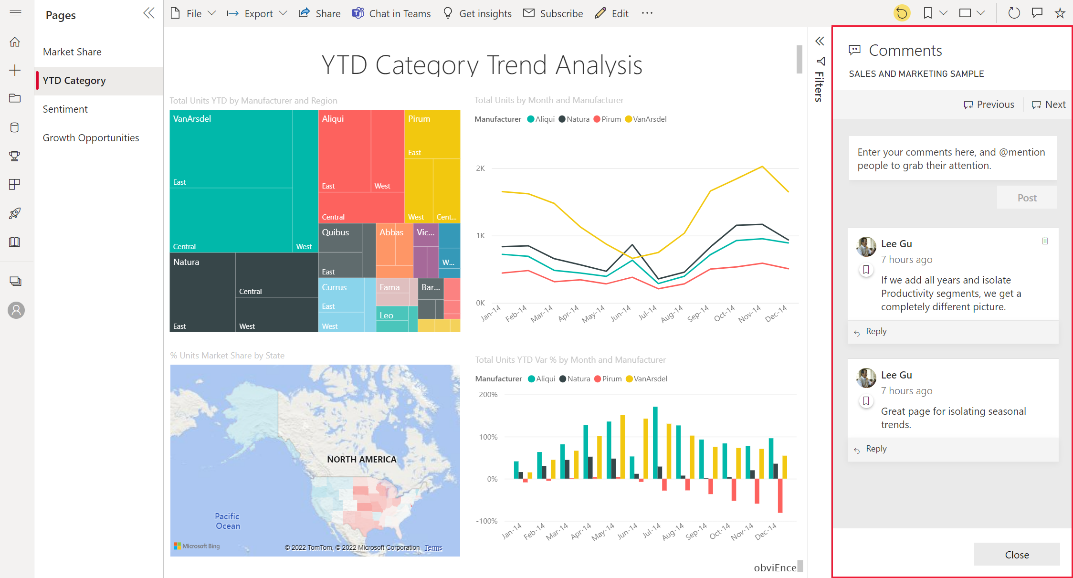Viewport: 1073px width, 578px height.
Task: Expand the view layout dropdown
Action: [984, 12]
